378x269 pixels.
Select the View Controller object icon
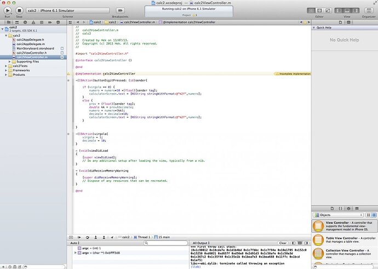click(x=318, y=226)
